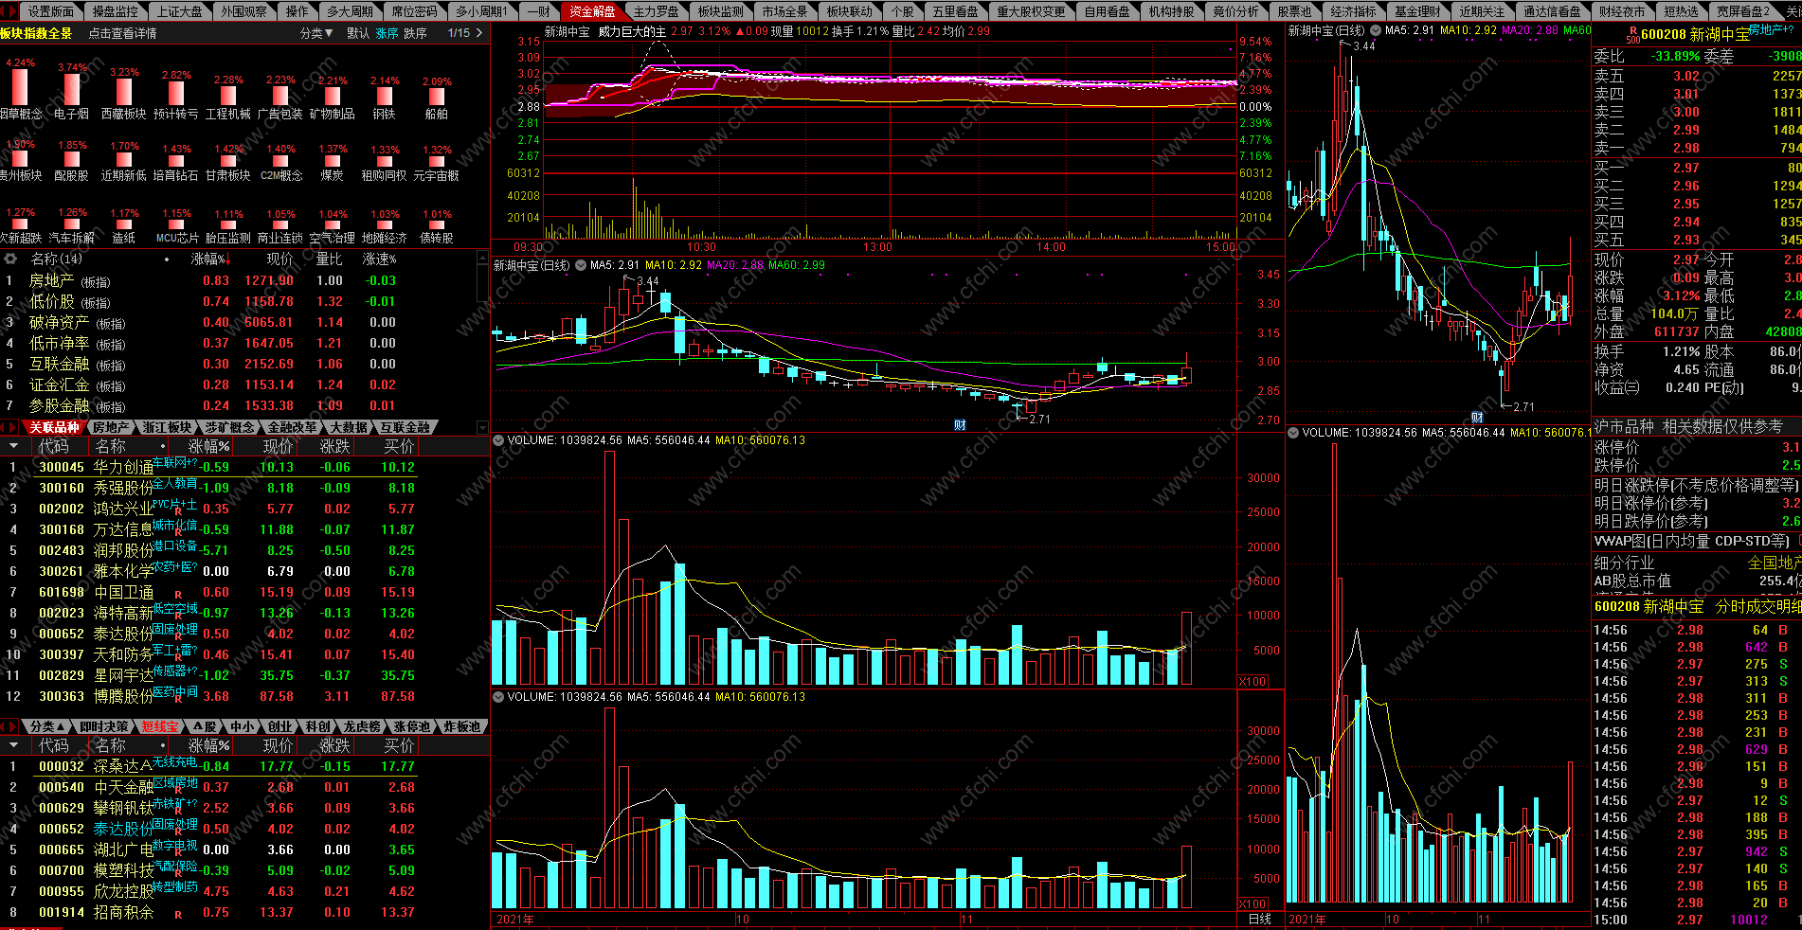Viewport: 1802px width, 930px height.
Task: Select the 涉矿概念 tab
Action: [229, 428]
